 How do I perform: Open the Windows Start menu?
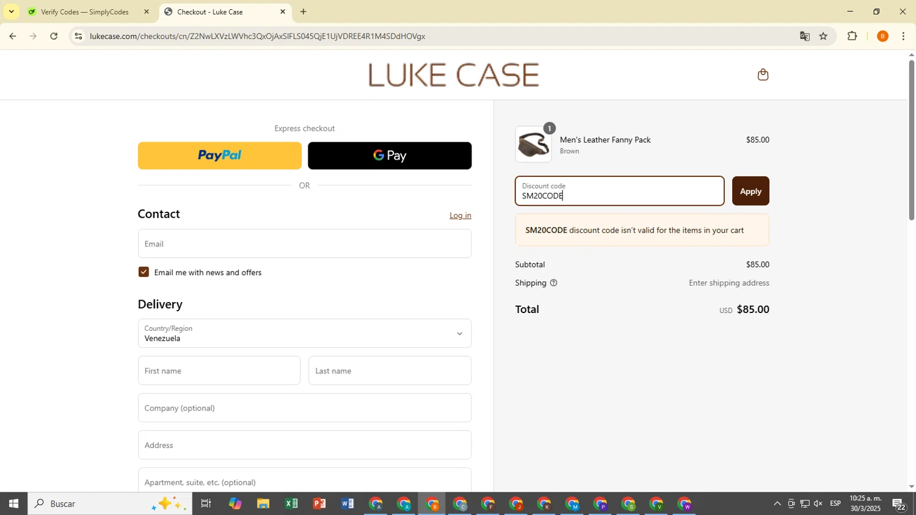click(13, 504)
